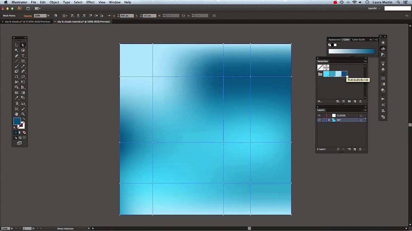Open the Layers panel options menu
The image size is (412, 231).
365,110
